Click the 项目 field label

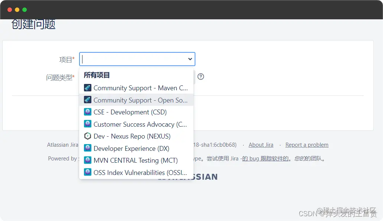point(67,59)
